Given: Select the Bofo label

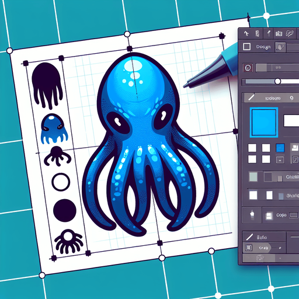Looking at the screenshot, I should pos(262,237).
